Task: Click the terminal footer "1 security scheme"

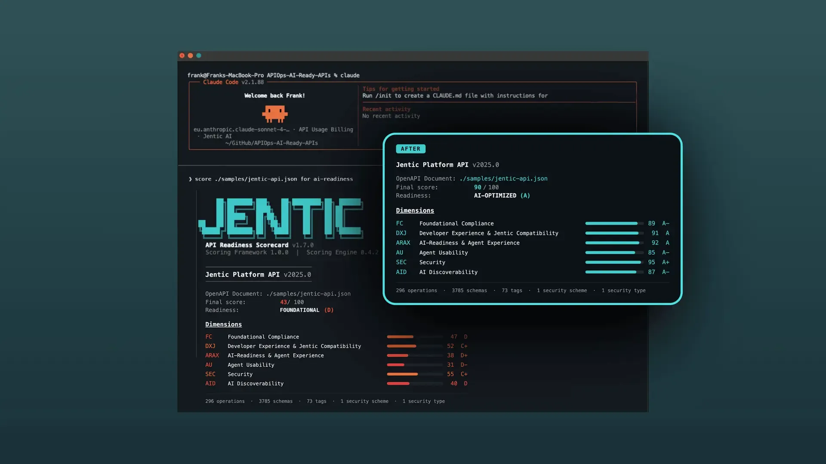Action: coord(364,401)
